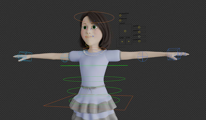Click the left small yellow handle in the bottom box pair
Screen dimensions: 206x120
click(122, 42)
